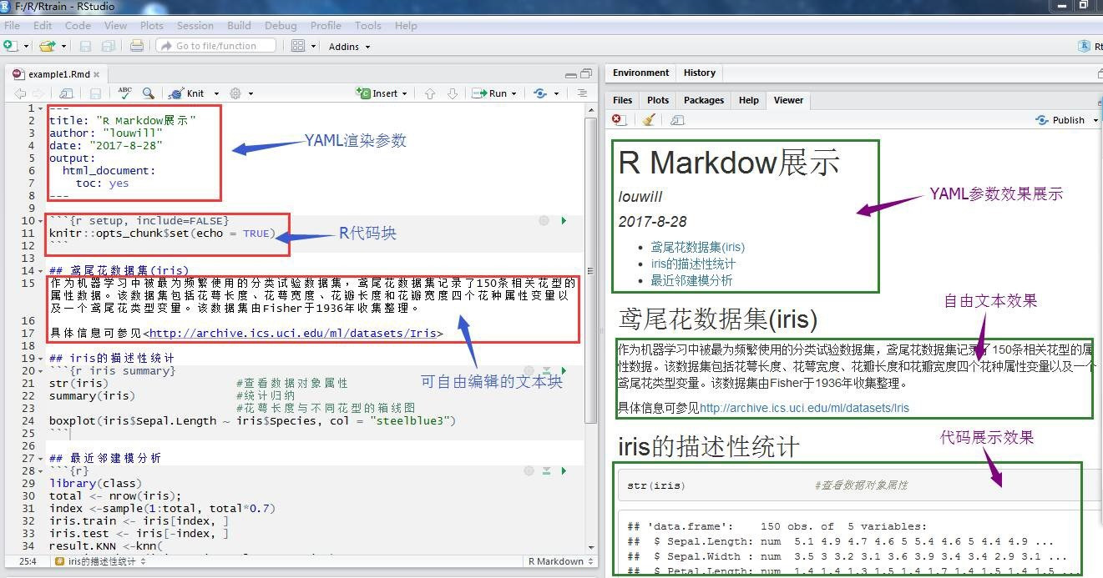Open the section navigator in status bar
This screenshot has width=1103, height=578.
click(x=100, y=561)
